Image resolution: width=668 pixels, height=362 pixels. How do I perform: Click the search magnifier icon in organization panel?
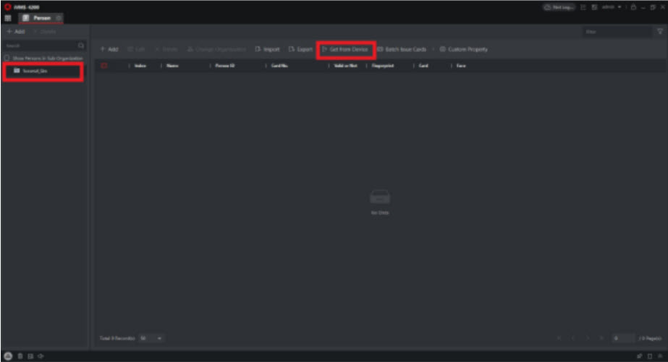point(81,46)
